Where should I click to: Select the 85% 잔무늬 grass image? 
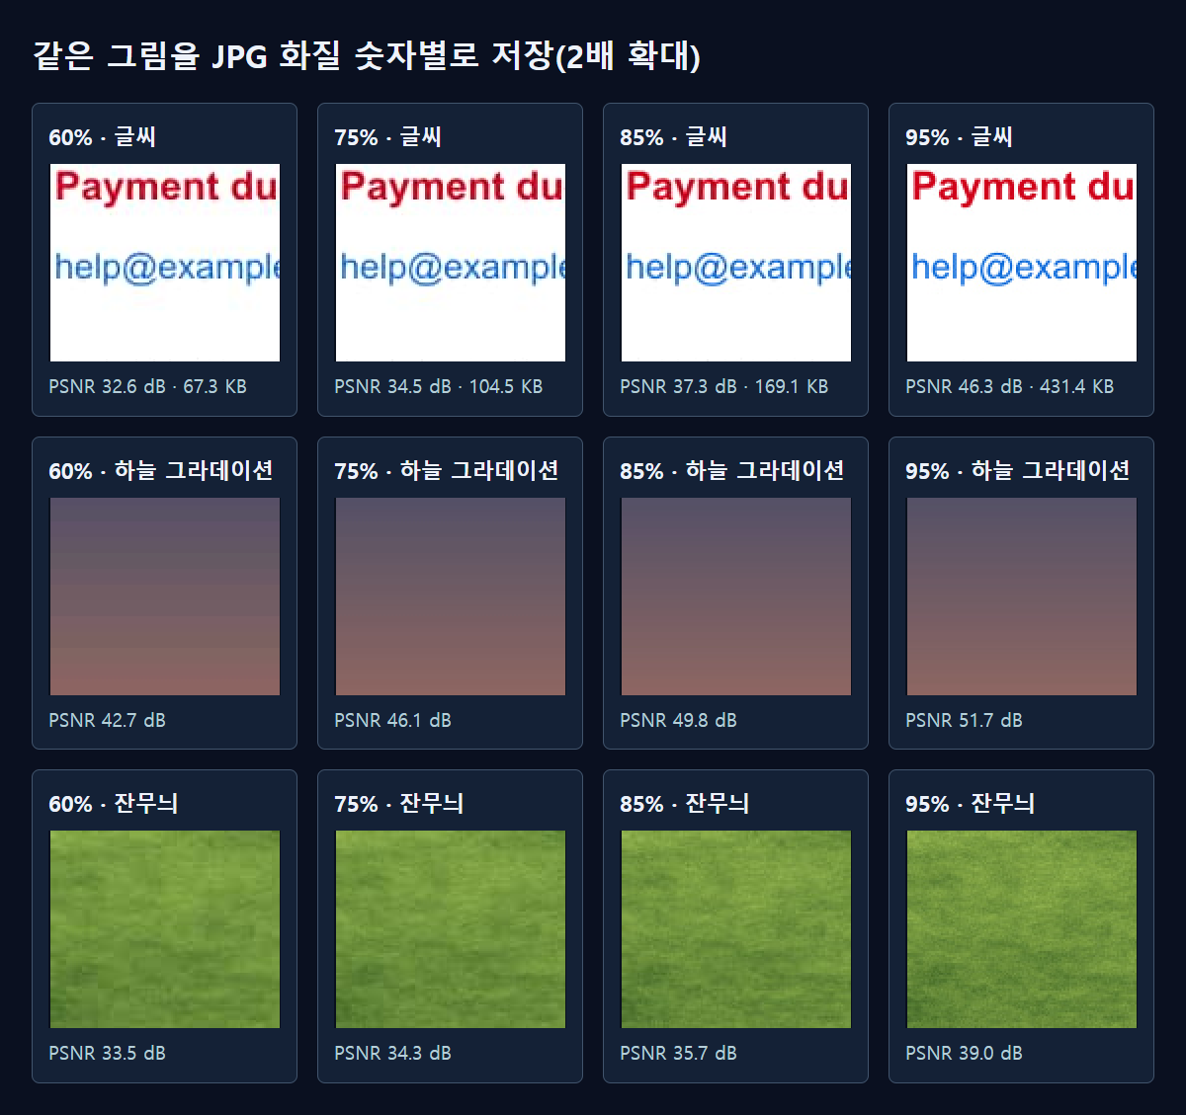tap(736, 929)
